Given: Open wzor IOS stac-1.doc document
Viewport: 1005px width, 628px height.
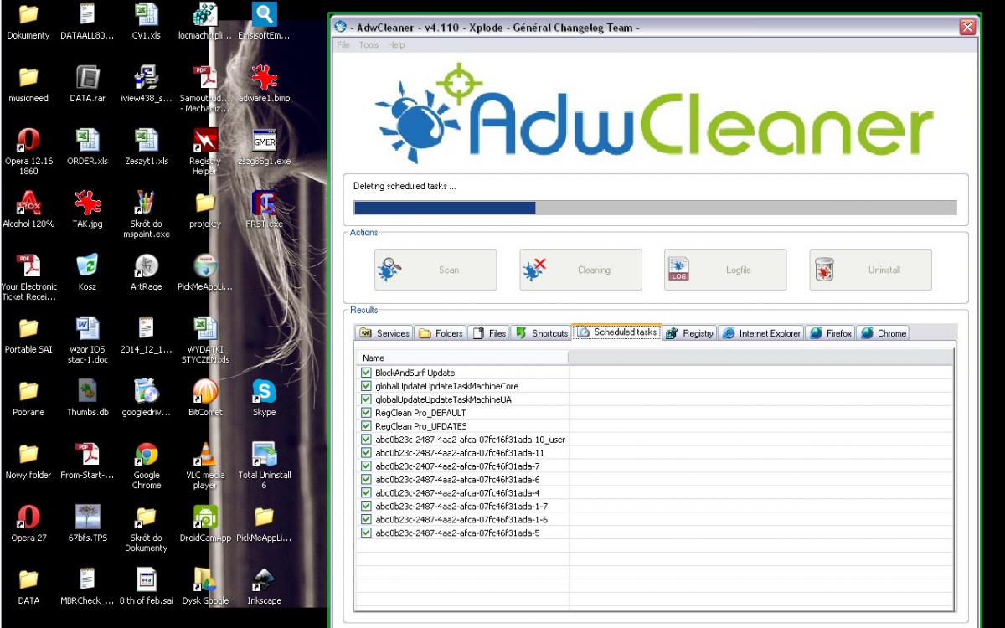Looking at the screenshot, I should 87,329.
